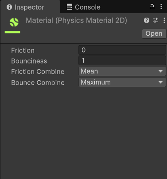Open the Bounce Combine dropdown
Viewport: 167px width, 179px height.
pyautogui.click(x=122, y=82)
